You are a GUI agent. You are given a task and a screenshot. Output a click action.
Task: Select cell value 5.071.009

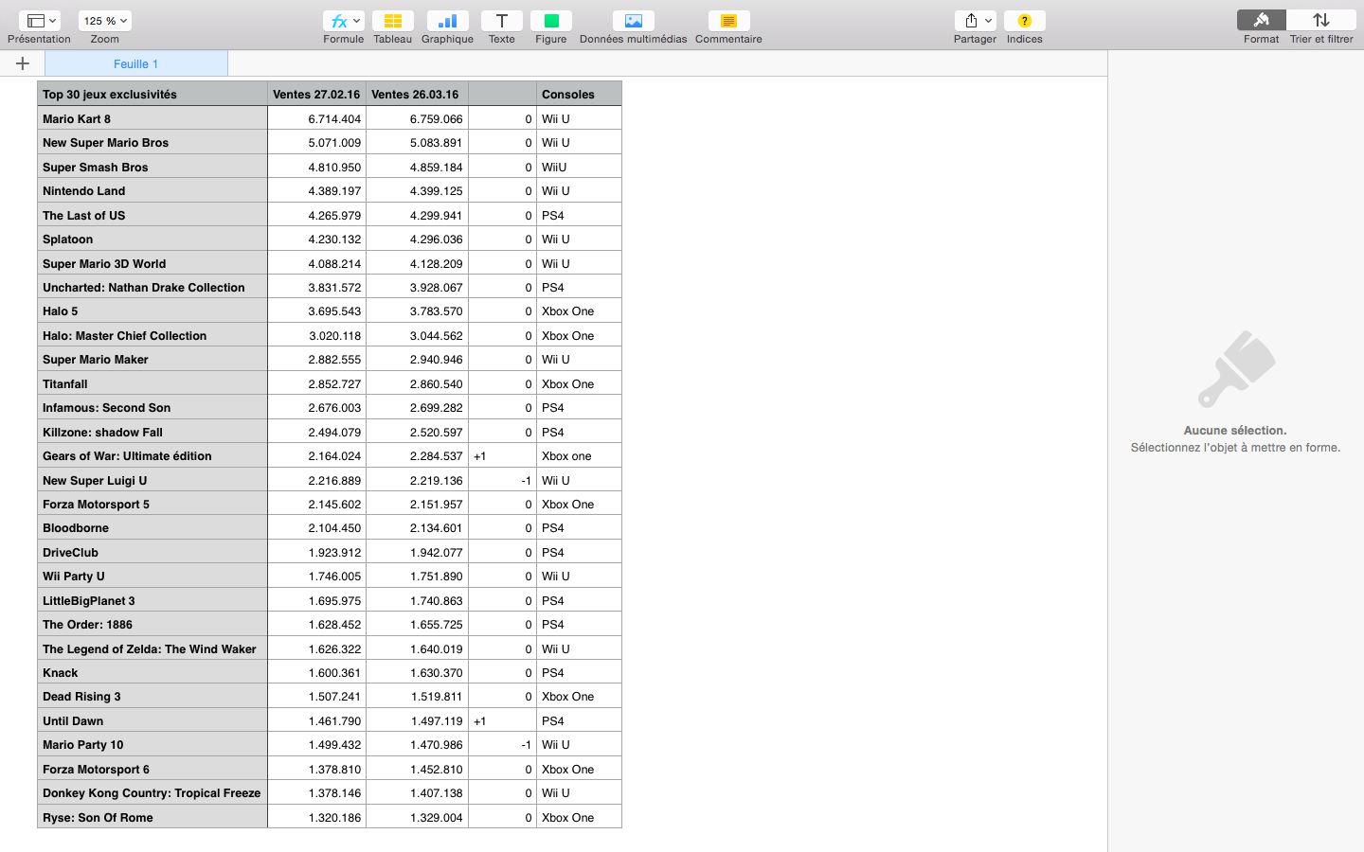point(316,142)
